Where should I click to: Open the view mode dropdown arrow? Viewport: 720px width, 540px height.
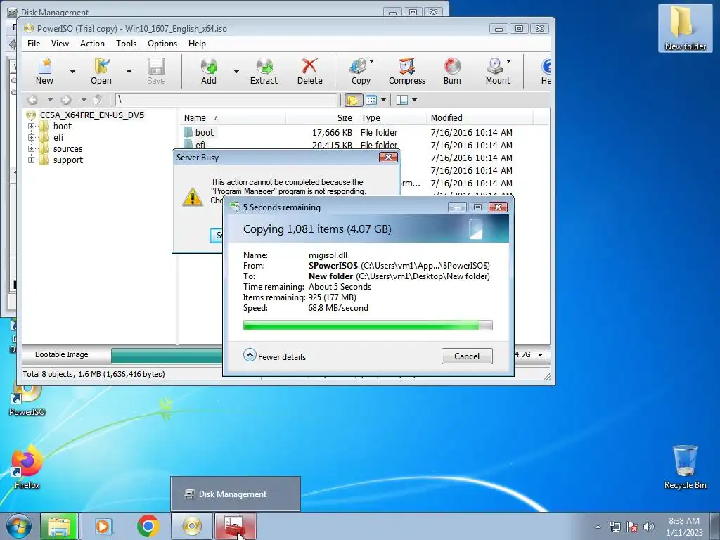(x=383, y=100)
